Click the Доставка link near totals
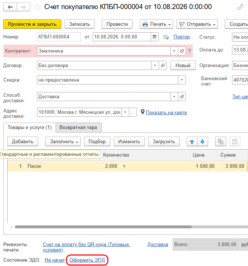The width and height of the screenshot is (248, 266). click(x=158, y=245)
